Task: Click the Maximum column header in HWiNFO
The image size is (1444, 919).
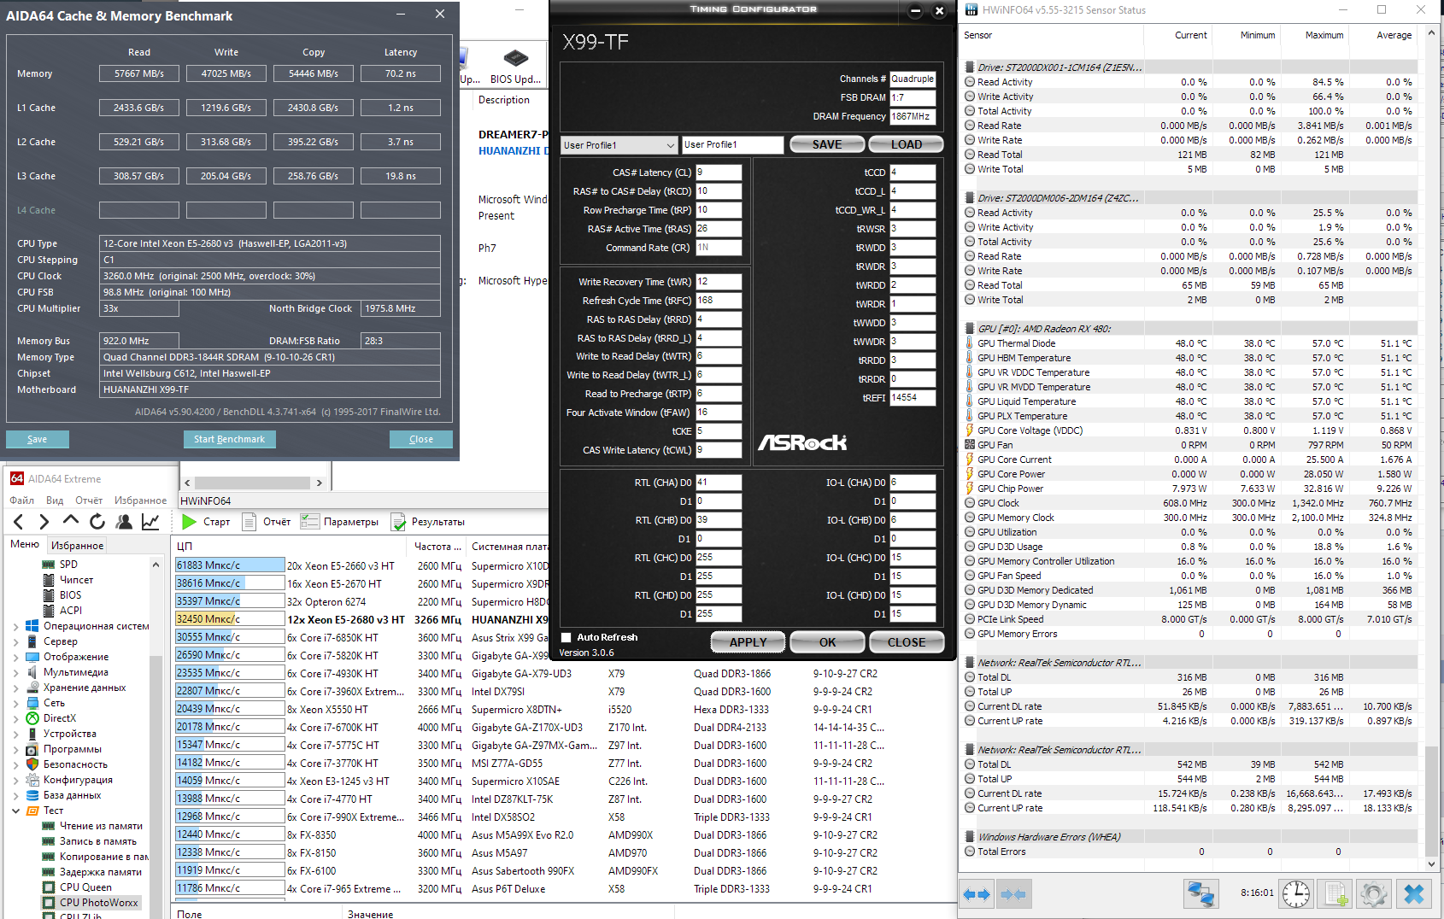Action: tap(1324, 35)
